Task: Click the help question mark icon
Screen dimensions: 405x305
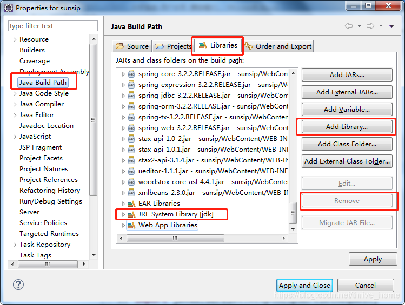Action: click(18, 284)
